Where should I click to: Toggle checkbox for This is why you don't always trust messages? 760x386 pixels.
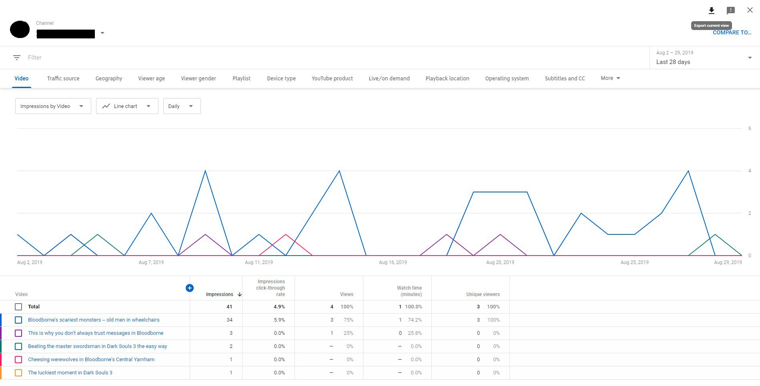pyautogui.click(x=18, y=333)
